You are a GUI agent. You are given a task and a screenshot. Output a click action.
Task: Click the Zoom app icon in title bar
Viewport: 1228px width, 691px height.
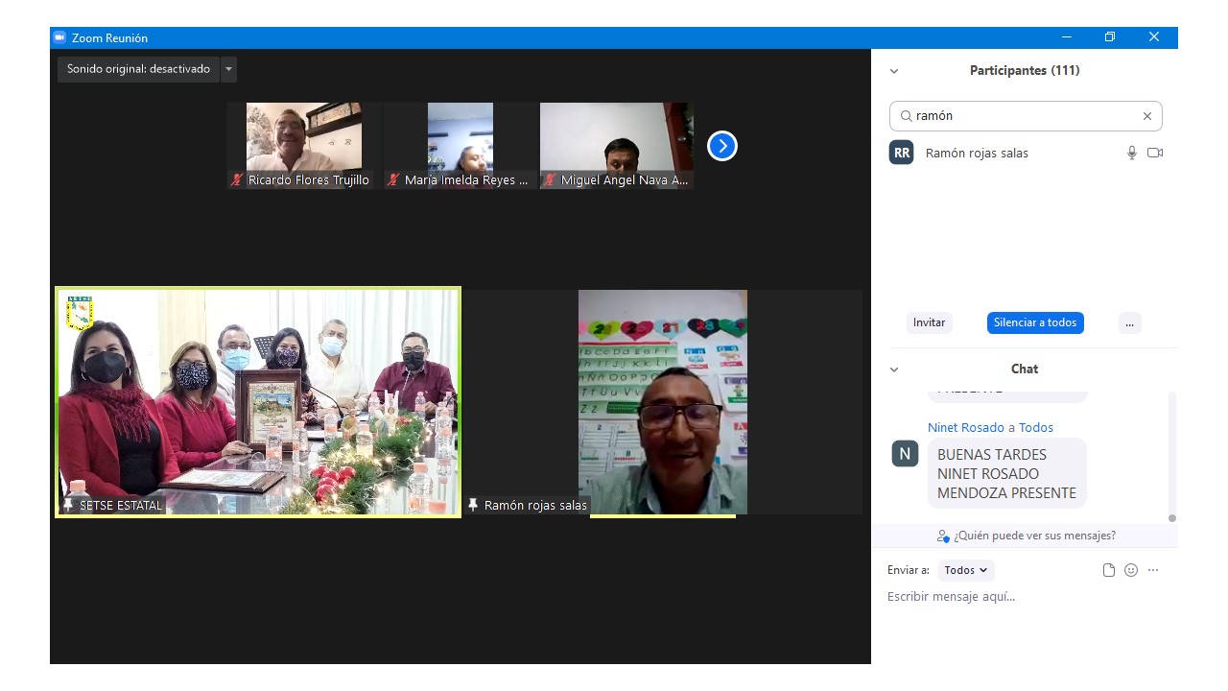pyautogui.click(x=59, y=37)
